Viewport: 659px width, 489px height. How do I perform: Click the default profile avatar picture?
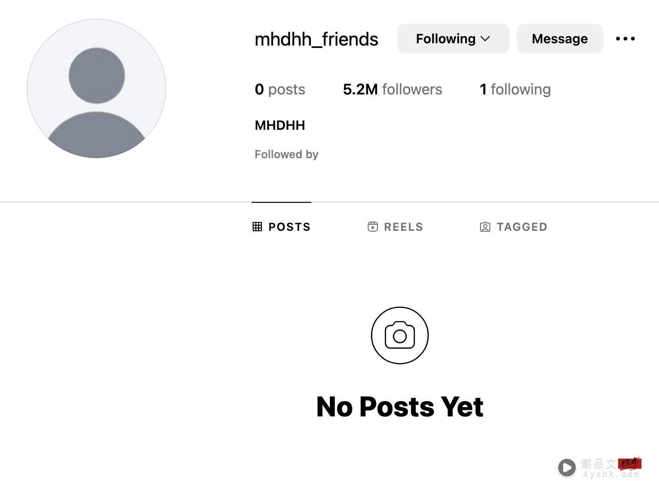(x=96, y=88)
